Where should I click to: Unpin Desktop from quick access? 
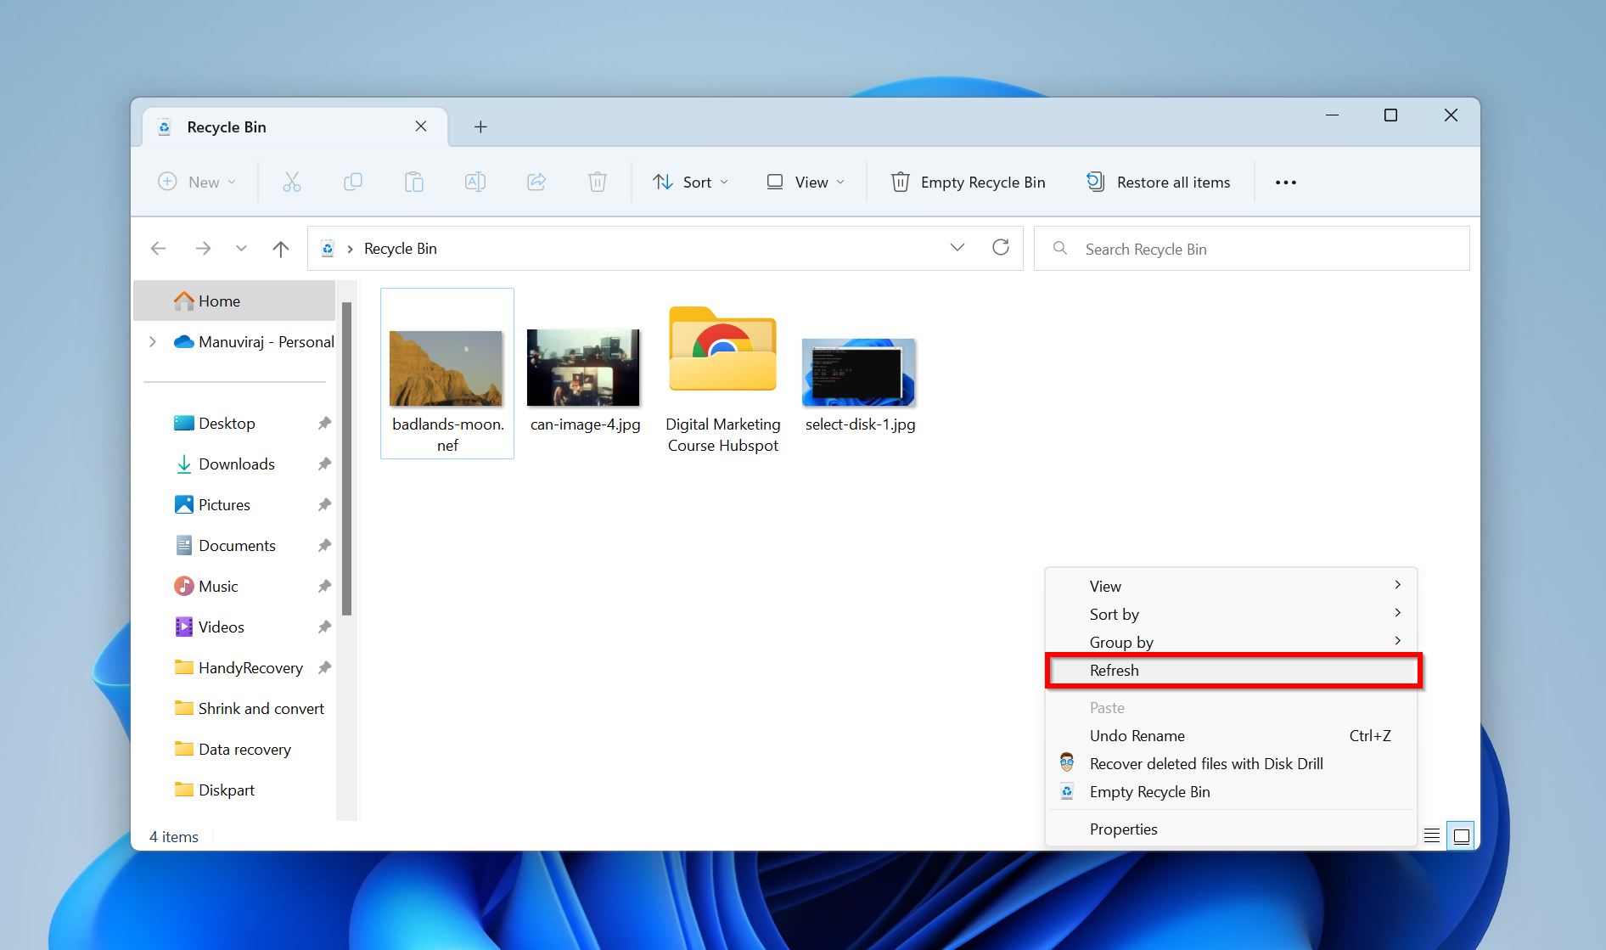pos(324,423)
